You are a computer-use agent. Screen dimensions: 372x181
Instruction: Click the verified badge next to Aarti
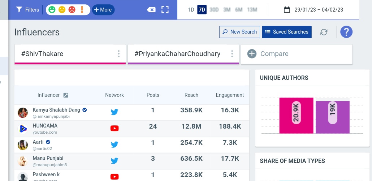[48, 142]
